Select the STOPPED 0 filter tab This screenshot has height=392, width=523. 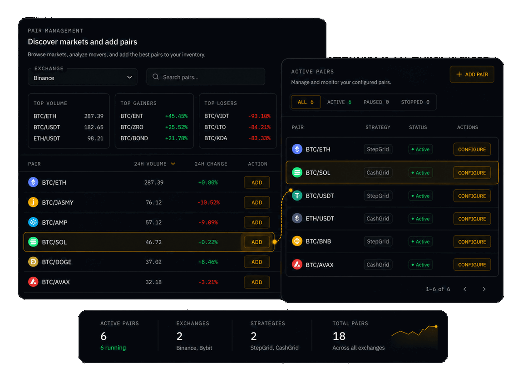click(x=415, y=102)
